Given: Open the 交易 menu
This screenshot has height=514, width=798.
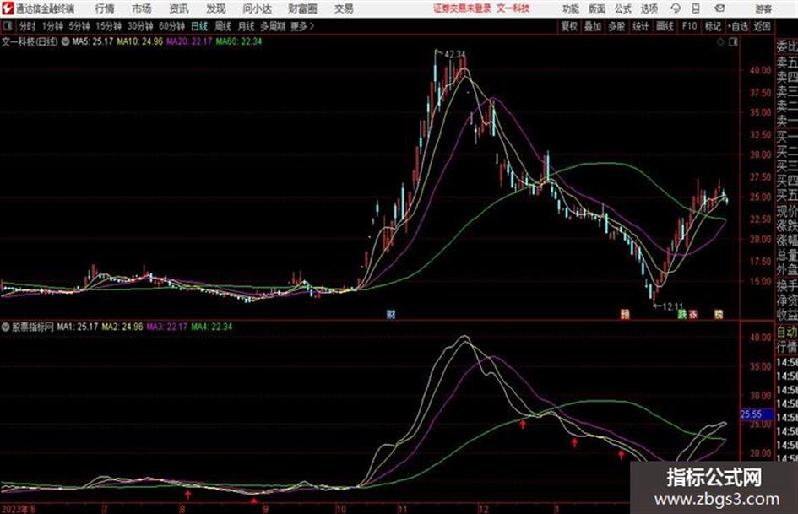Looking at the screenshot, I should (x=344, y=8).
